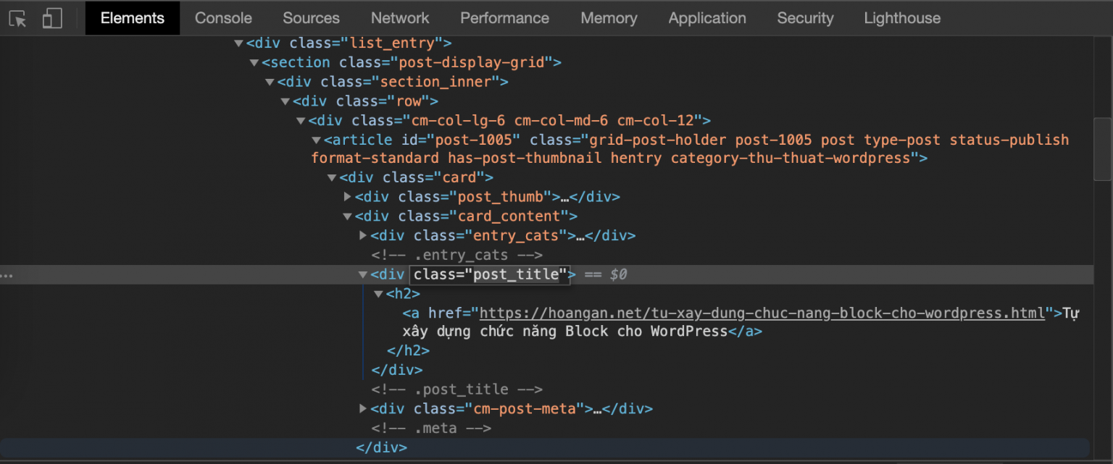Select the format-standard has-post-thumbnail class line

coord(619,159)
